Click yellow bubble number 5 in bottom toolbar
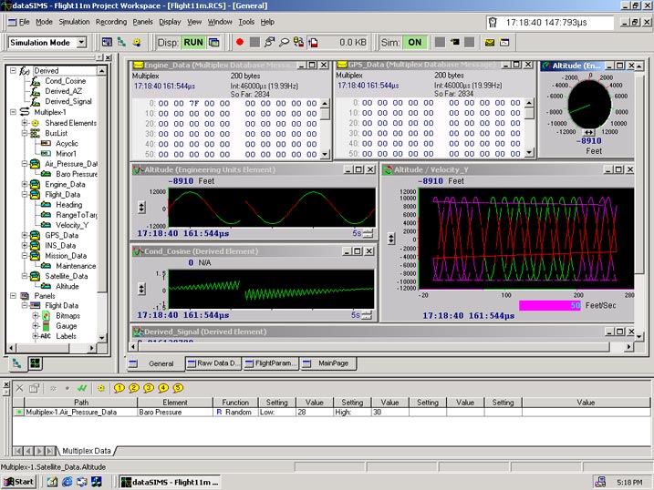Image resolution: width=654 pixels, height=490 pixels. click(178, 388)
